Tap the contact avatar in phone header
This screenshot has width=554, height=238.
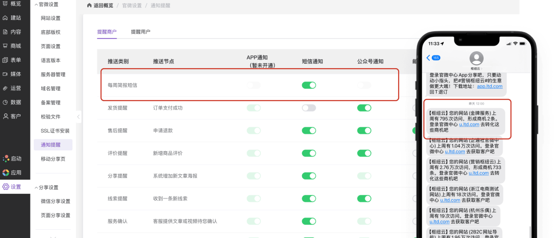coord(477,57)
